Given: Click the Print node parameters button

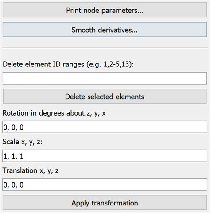Looking at the screenshot, I should coord(105,10).
